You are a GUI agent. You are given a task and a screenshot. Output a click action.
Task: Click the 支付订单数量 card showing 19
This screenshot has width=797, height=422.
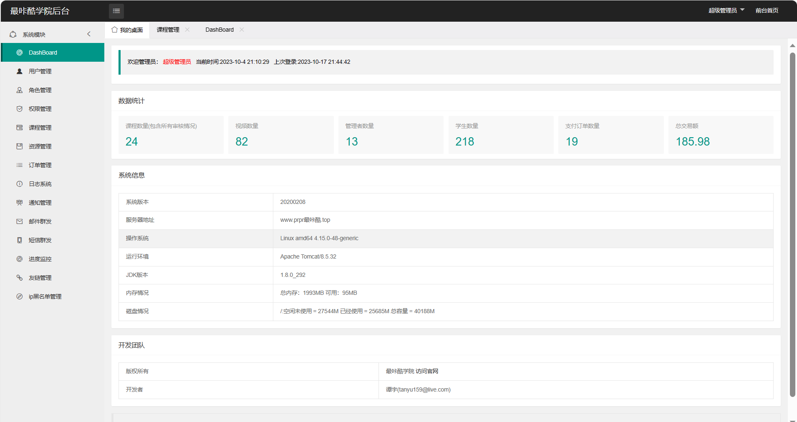tap(611, 135)
